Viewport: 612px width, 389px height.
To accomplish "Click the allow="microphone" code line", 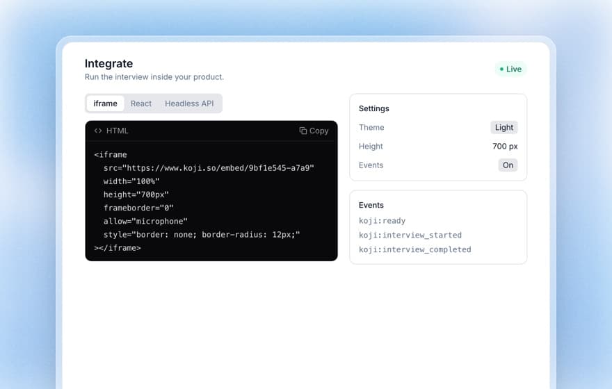I will [145, 222].
